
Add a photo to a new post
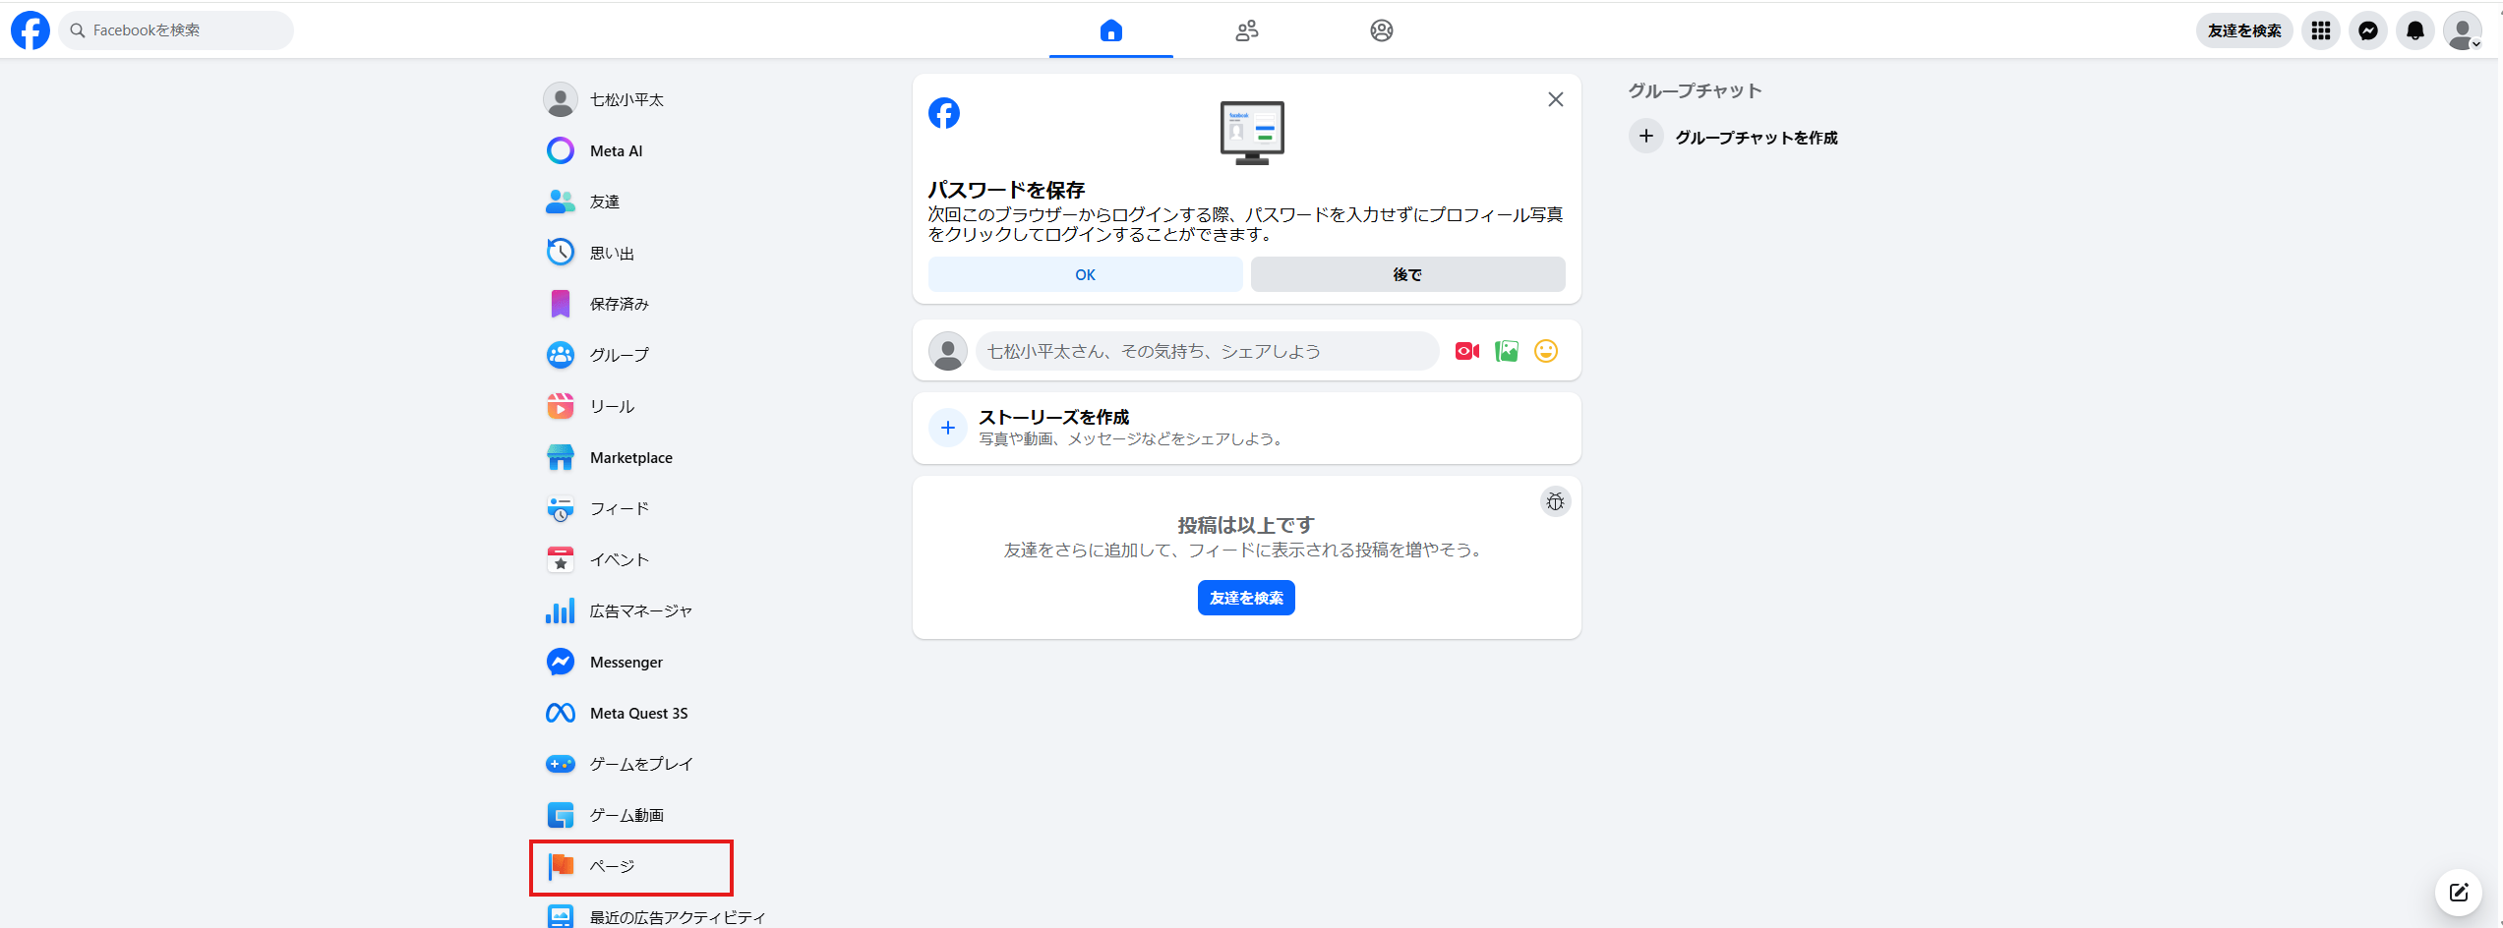tap(1506, 350)
